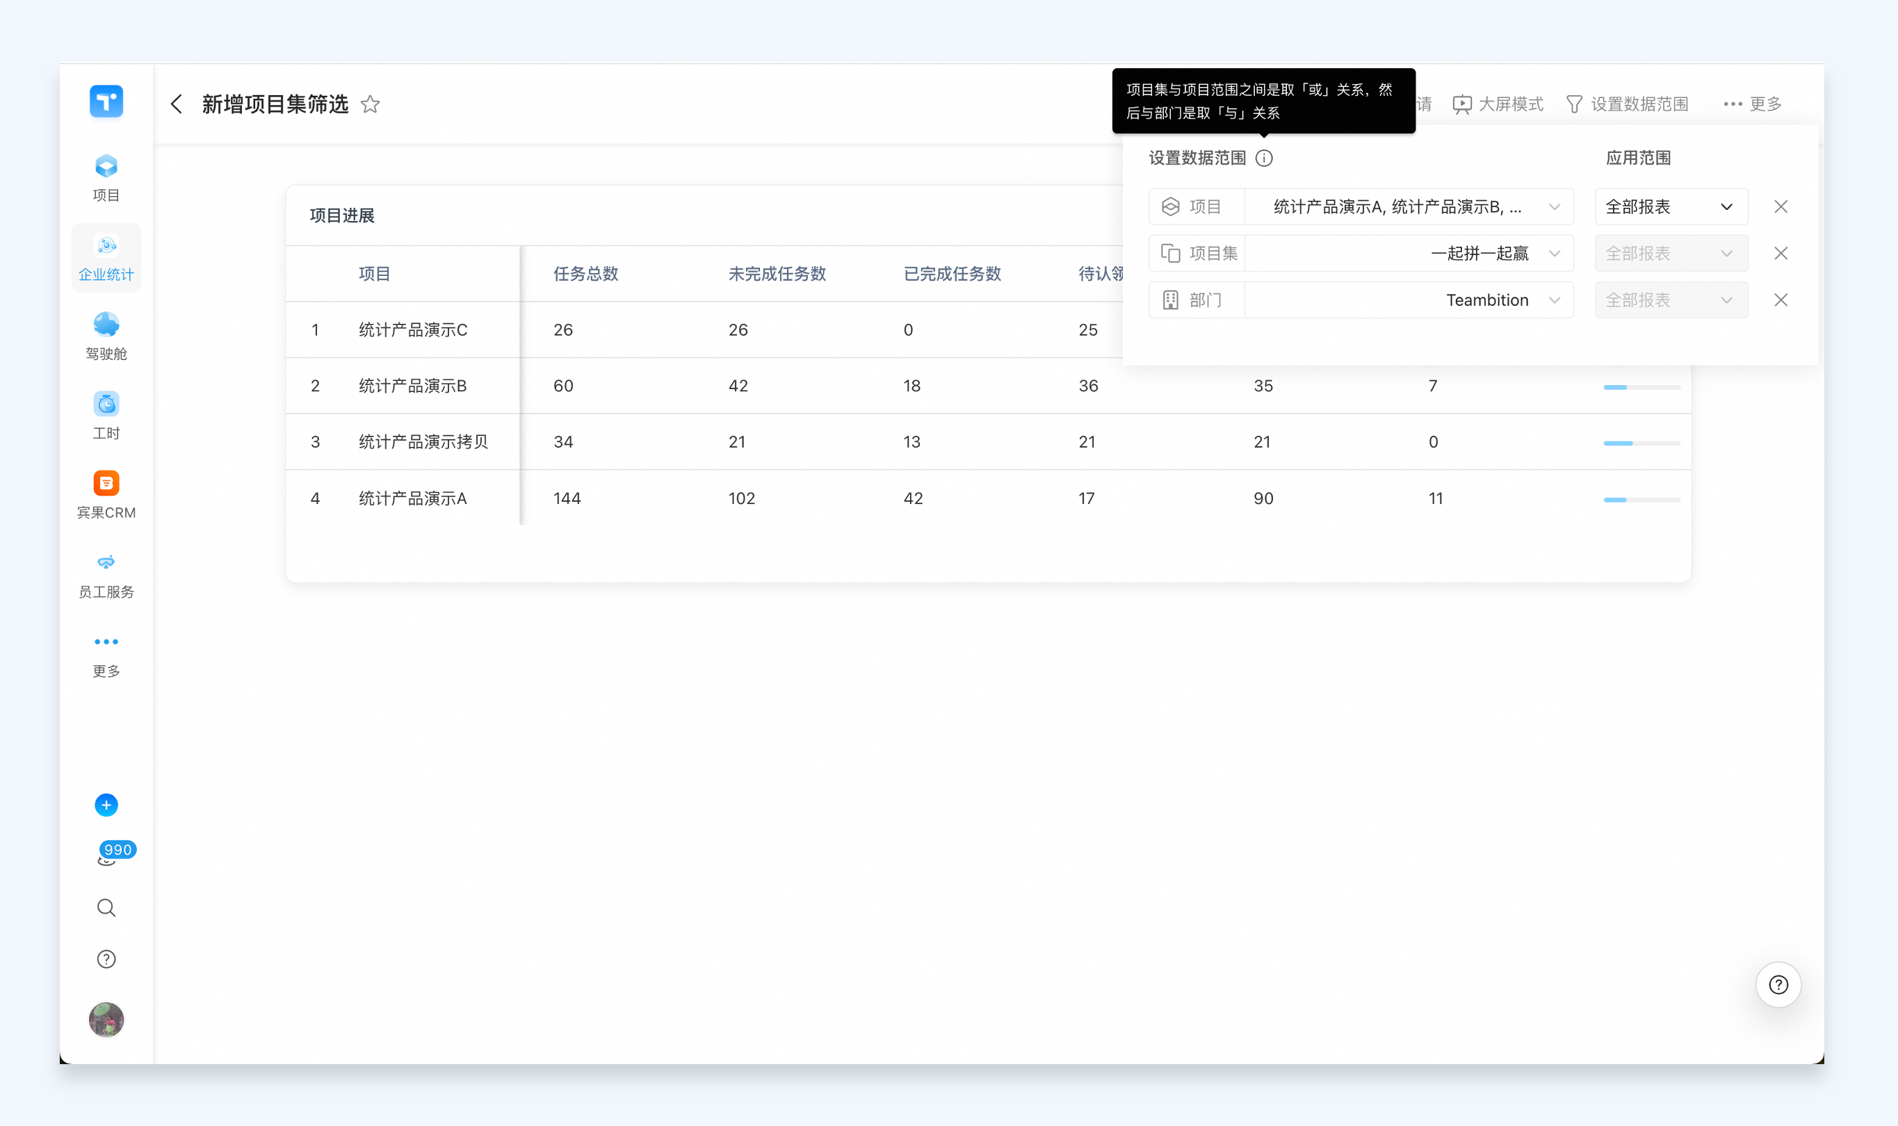Click the Teambition logo icon
The height and width of the screenshot is (1126, 1898).
point(106,101)
